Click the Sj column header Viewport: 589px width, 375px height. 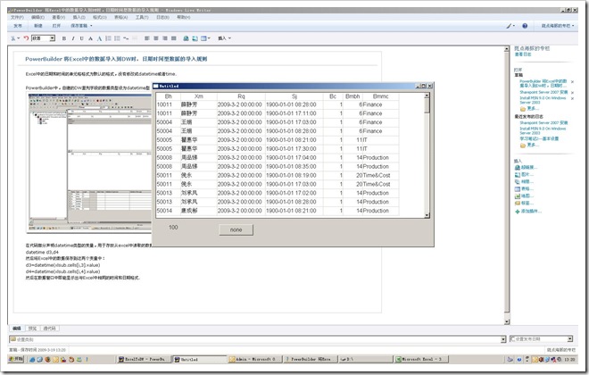tap(294, 95)
